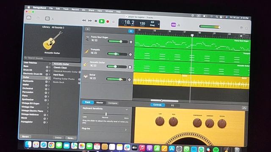This screenshot has height=152, width=271.
Task: Open the Editors scissors button
Action: (x=53, y=19)
